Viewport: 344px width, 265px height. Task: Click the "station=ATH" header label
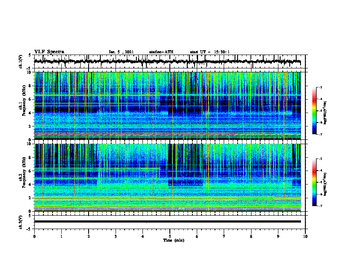161,52
